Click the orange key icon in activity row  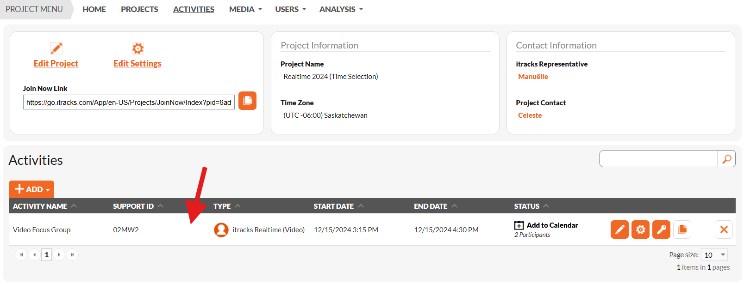tap(661, 230)
